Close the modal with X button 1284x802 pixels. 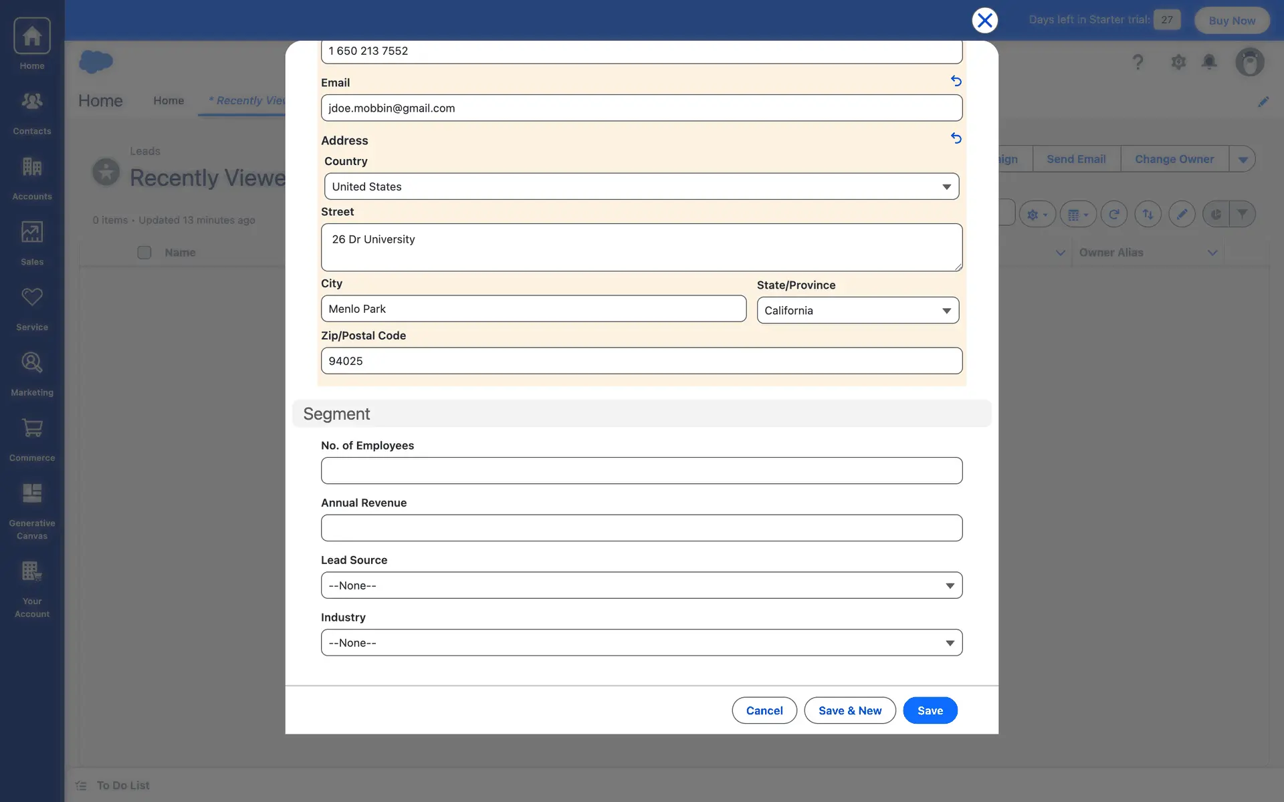tap(984, 21)
